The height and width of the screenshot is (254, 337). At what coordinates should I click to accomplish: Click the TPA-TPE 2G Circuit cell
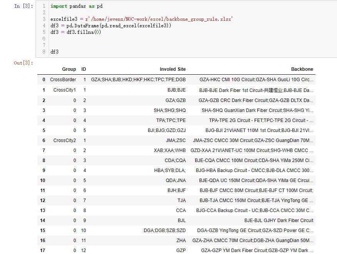(261, 120)
